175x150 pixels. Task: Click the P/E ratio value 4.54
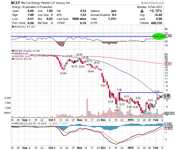[83, 11]
